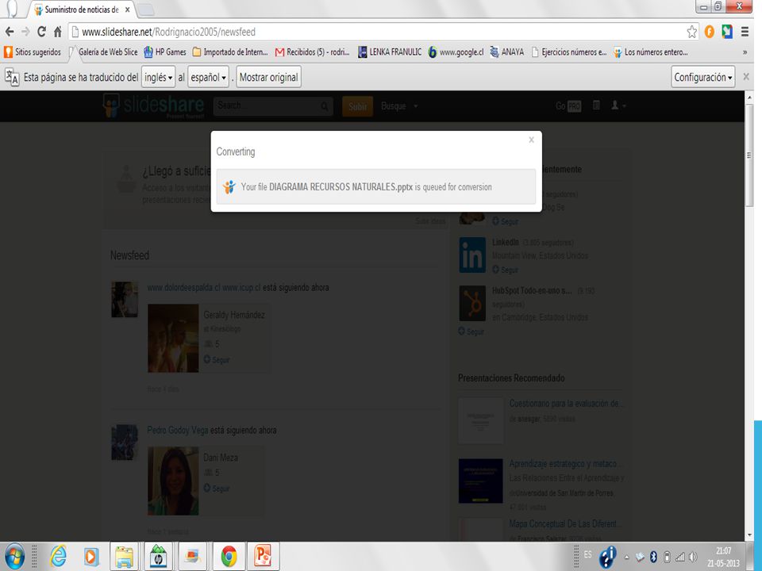
Task: Open the Ejercicios números e... bookmark
Action: [568, 52]
